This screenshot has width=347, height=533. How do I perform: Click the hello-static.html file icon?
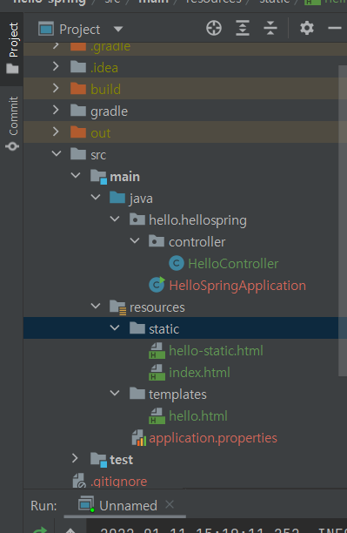pos(157,351)
